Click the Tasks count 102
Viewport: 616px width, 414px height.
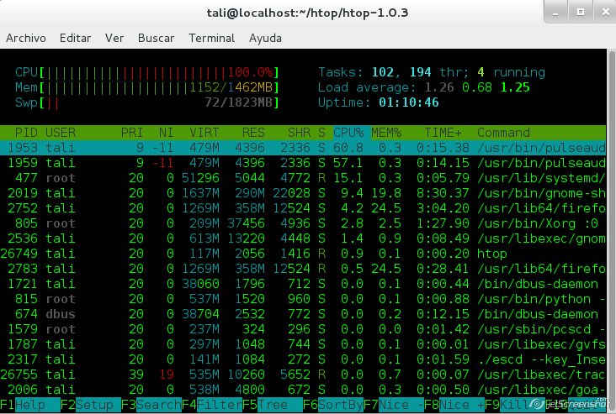[383, 72]
